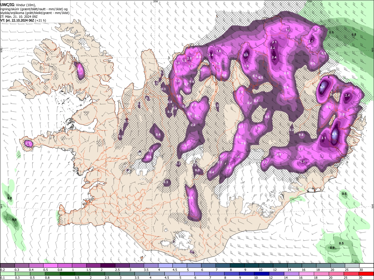Click the '1.3' value beside the 2.0 label
Viewport: 374px width, 280px height.
point(184,61)
